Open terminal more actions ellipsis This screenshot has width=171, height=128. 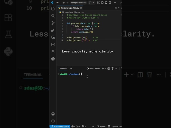(116, 69)
